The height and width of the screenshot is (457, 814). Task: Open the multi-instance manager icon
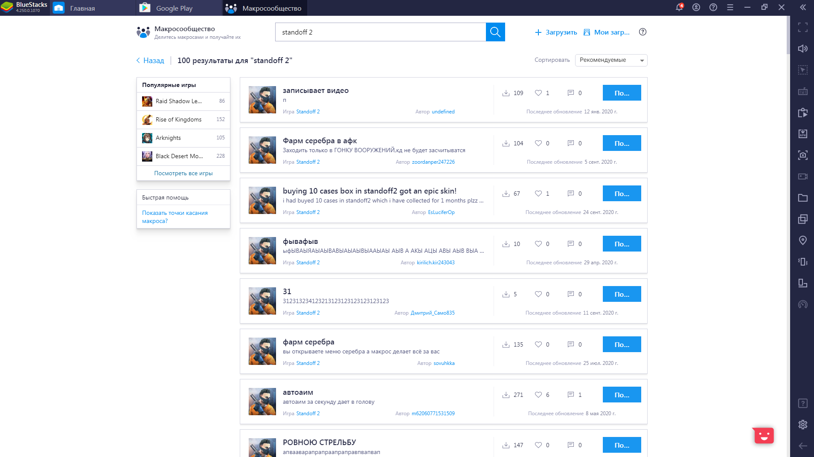(x=803, y=219)
